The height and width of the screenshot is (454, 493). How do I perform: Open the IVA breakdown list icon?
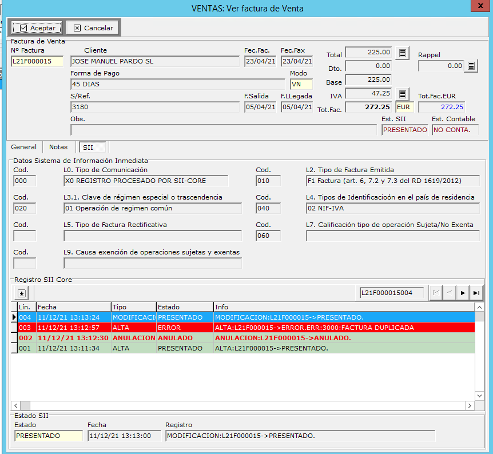(x=403, y=94)
